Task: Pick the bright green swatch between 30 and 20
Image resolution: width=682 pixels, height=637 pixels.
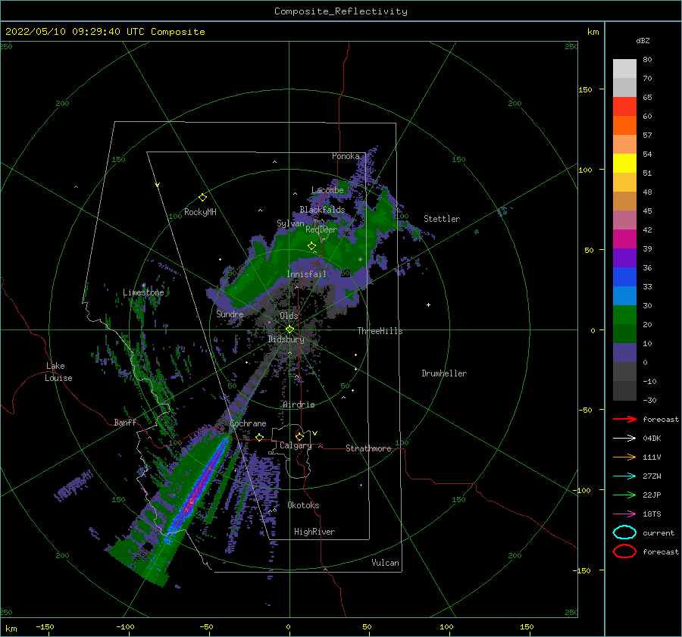Action: 624,314
